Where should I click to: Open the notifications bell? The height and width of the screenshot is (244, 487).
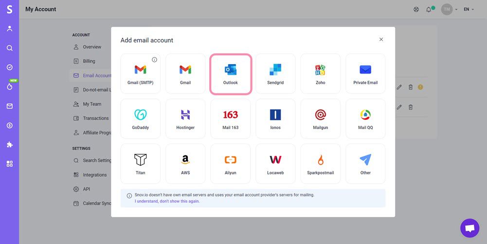point(429,9)
